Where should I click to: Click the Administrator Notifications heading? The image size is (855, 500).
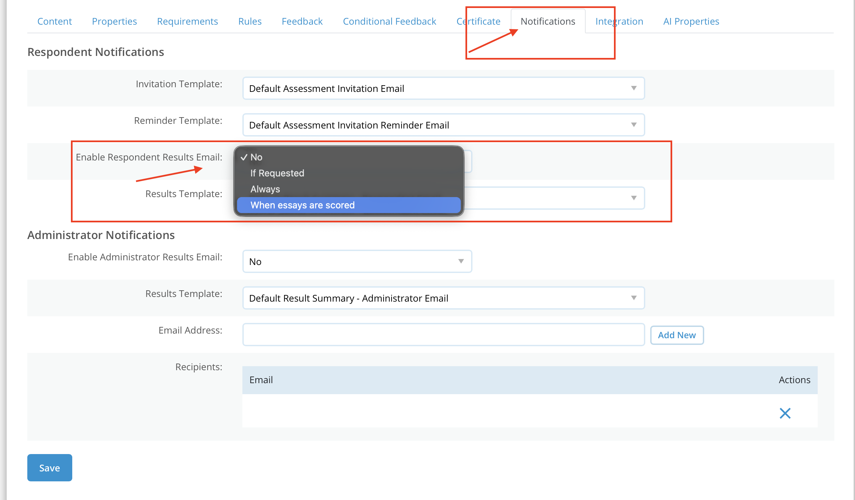coord(101,235)
